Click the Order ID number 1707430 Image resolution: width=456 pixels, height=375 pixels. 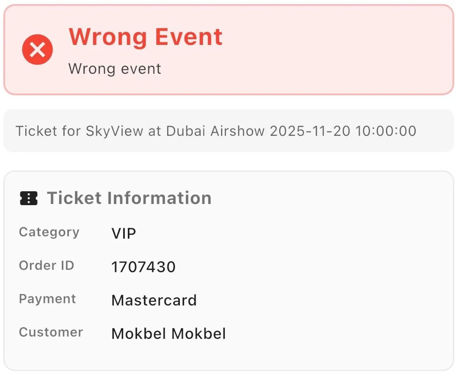pos(143,267)
